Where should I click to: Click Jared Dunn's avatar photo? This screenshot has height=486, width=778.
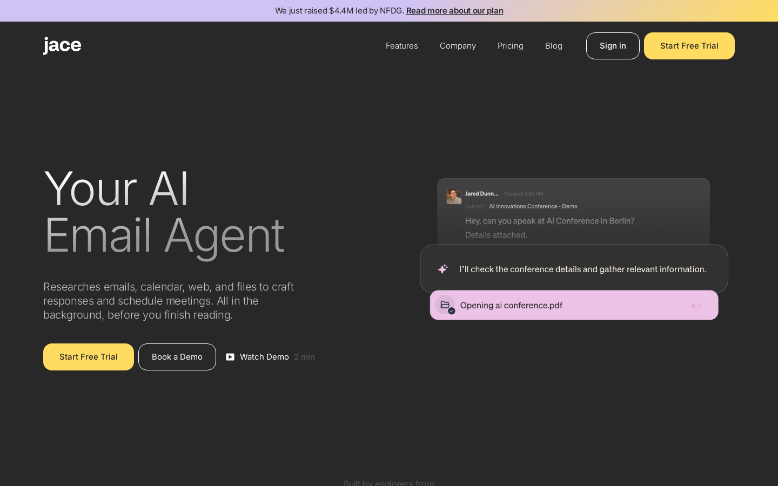[x=454, y=197]
